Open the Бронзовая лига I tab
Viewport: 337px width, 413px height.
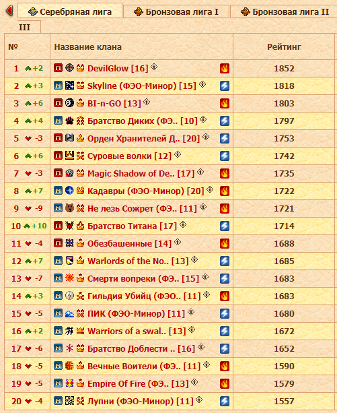pyautogui.click(x=176, y=12)
